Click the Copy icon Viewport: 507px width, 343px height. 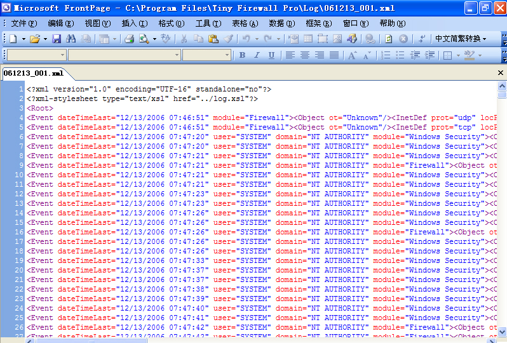point(198,39)
